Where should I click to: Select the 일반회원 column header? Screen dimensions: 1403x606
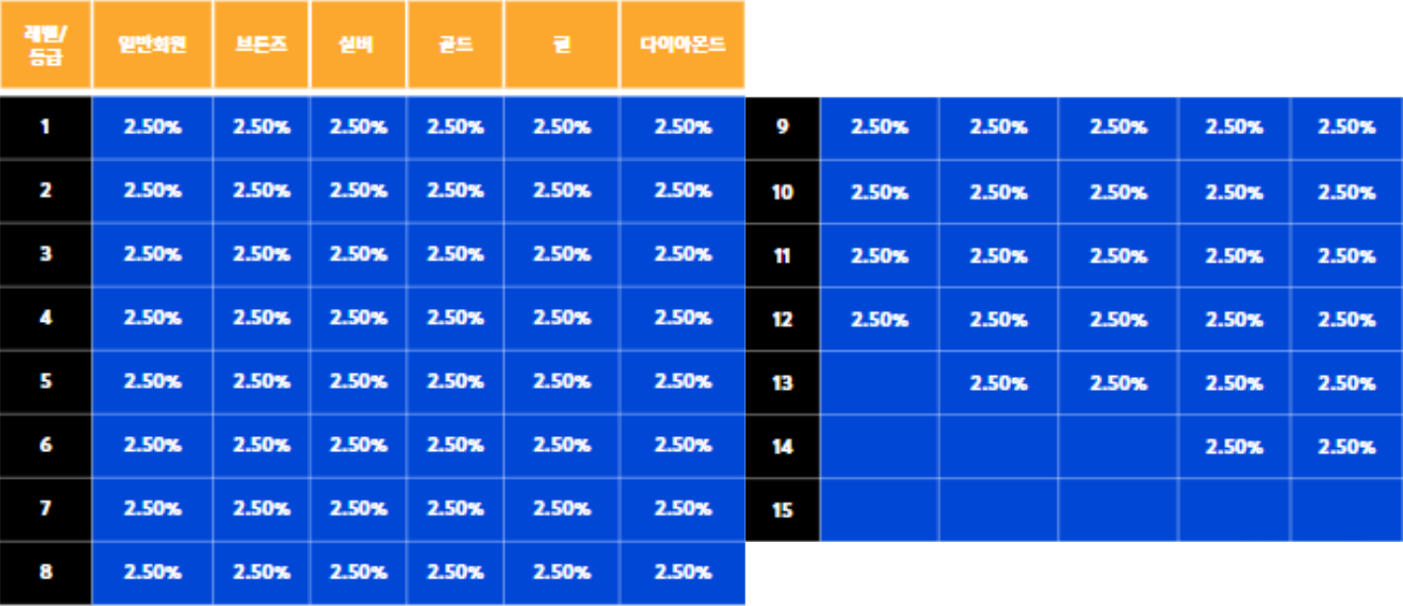pos(152,44)
